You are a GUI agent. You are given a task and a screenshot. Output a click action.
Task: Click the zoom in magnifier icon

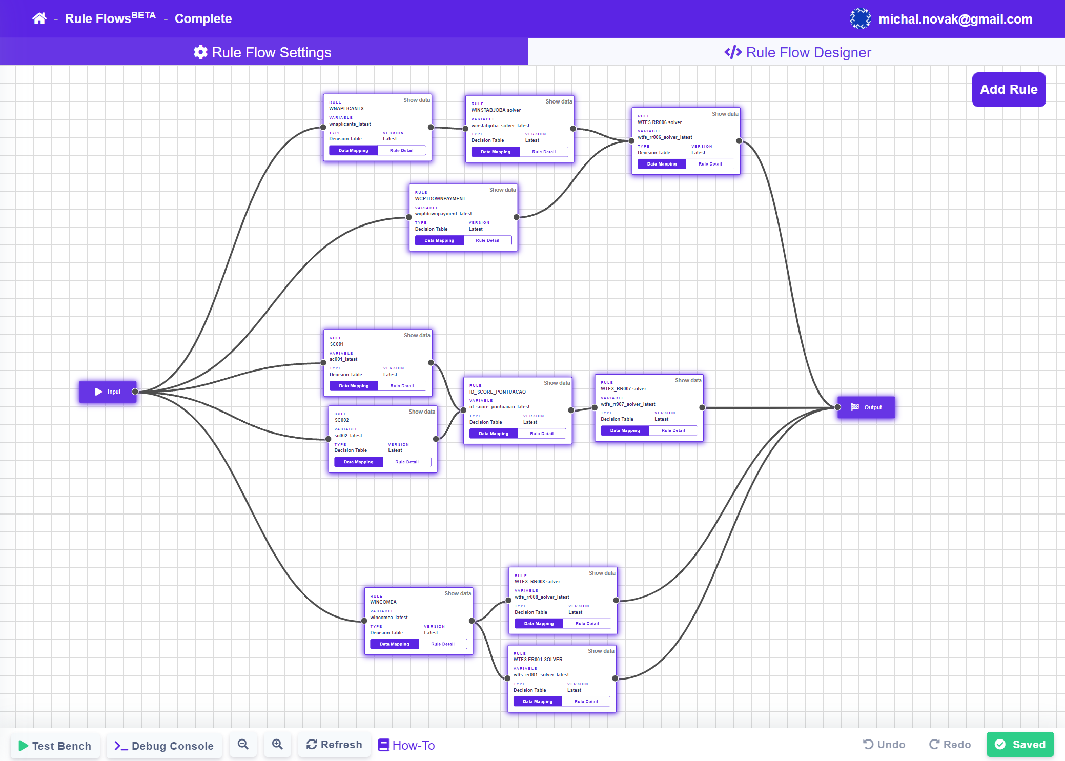tap(277, 744)
